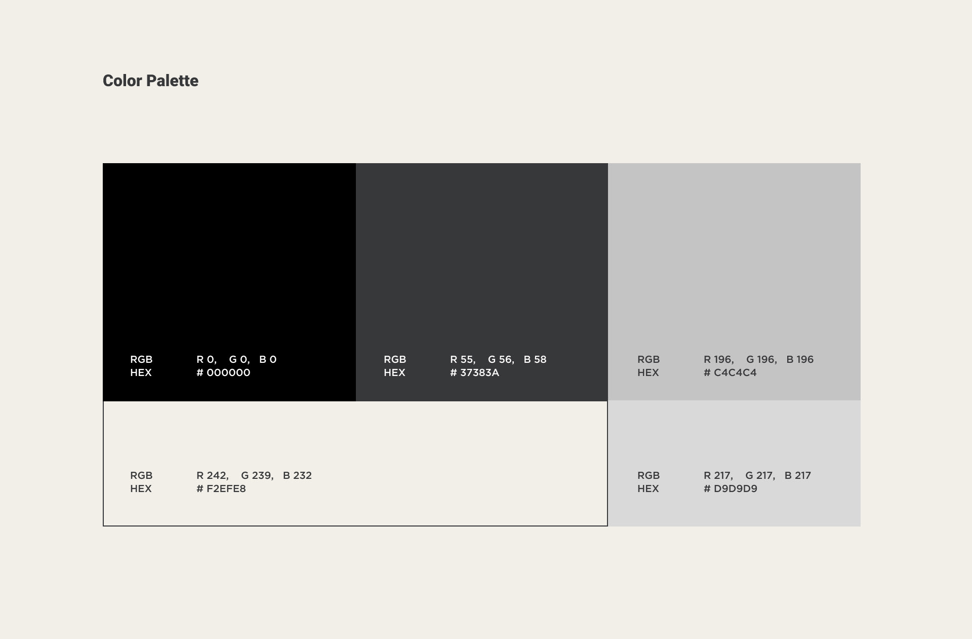
Task: Click the RGB label in the black swatch
Action: point(141,359)
